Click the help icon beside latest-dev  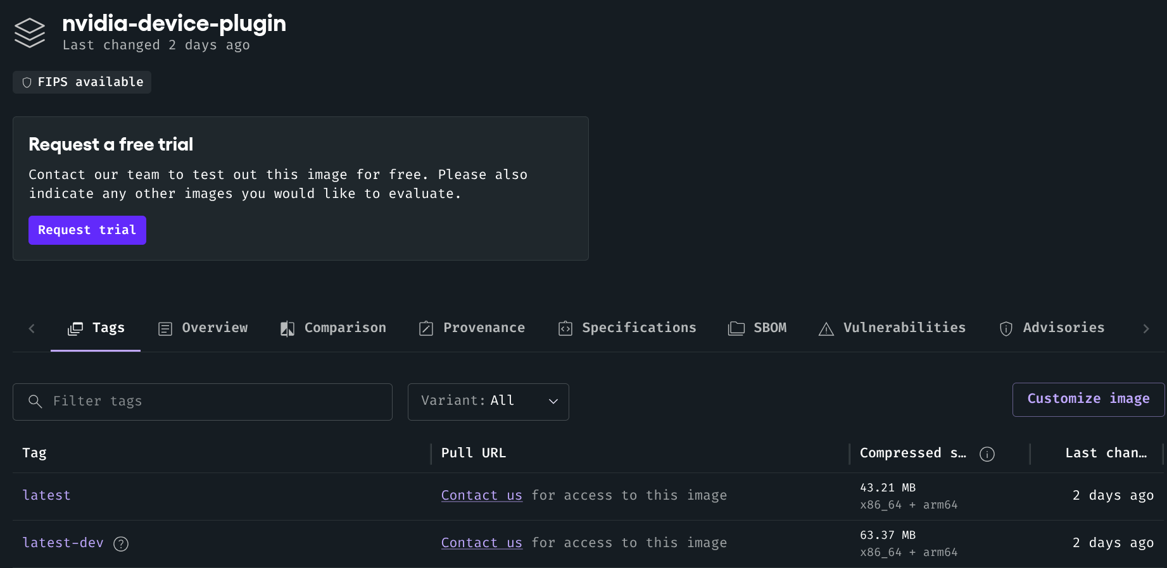[121, 544]
